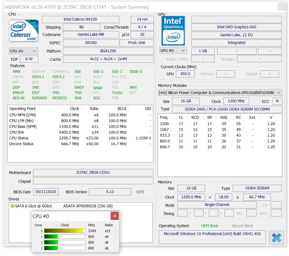The width and height of the screenshot is (289, 256).
Task: Click the DDR4-2400 / PC4-19200 type field
Action: coord(227,109)
